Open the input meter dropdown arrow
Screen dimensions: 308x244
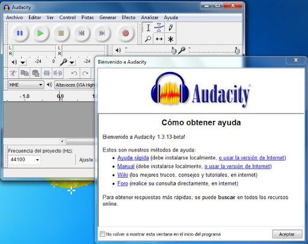[x=72, y=62]
